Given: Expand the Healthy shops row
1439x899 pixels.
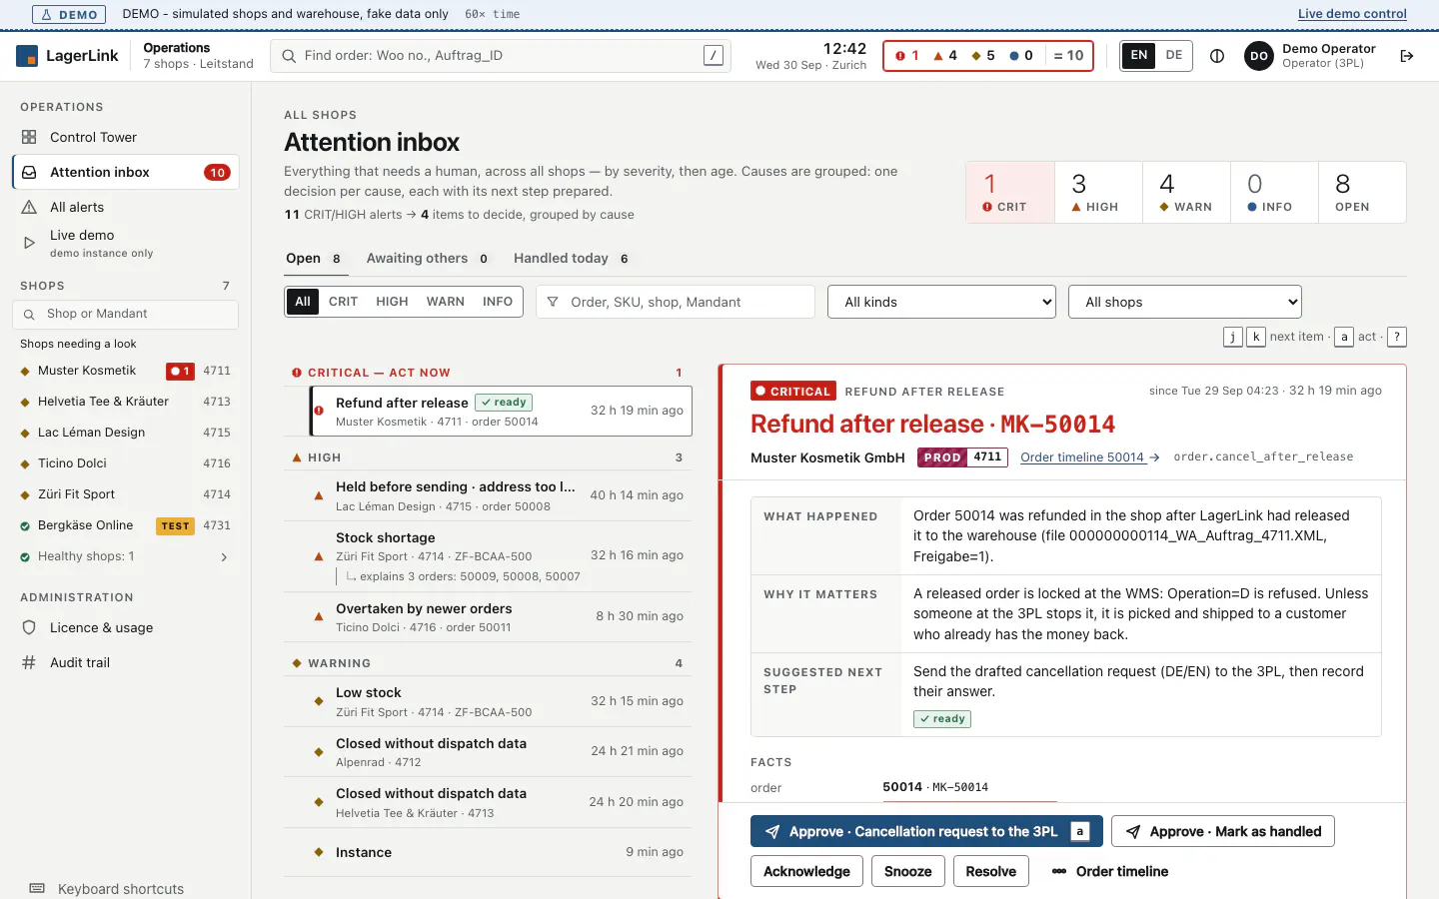Looking at the screenshot, I should pos(126,556).
